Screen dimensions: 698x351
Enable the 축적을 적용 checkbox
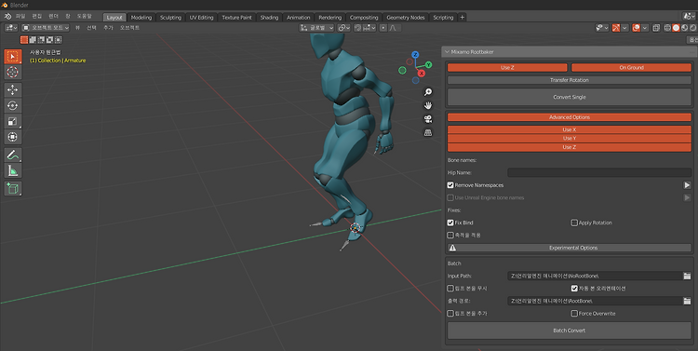pyautogui.click(x=450, y=235)
